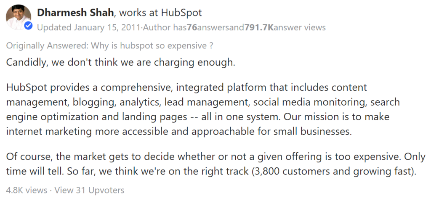Open the Dharmesh Shah author name link
This screenshot has width=431, height=204.
[x=76, y=13]
